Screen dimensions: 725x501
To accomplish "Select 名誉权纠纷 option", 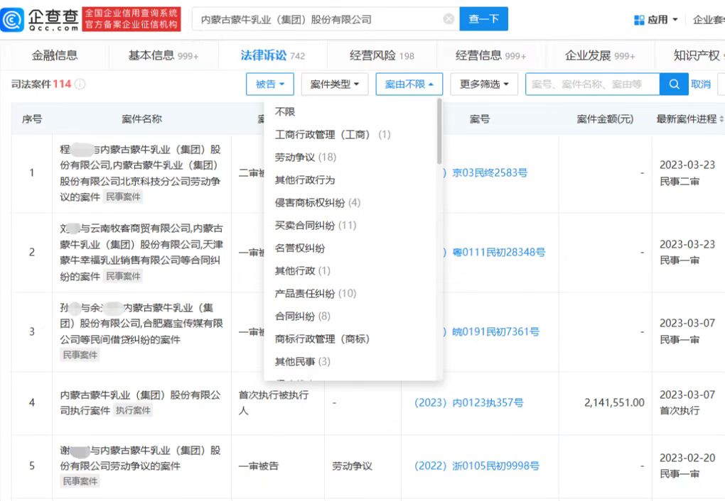I will [x=300, y=248].
